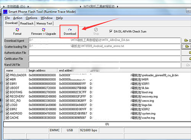
Task: Click the system.img file path
Action: (143, 114)
